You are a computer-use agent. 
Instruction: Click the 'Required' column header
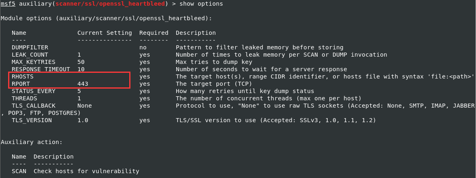(x=154, y=33)
